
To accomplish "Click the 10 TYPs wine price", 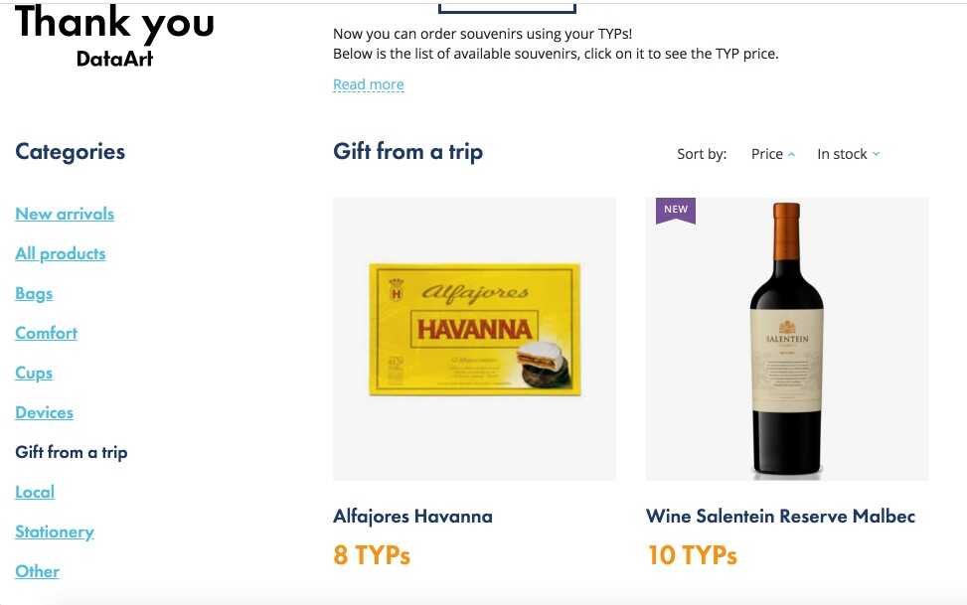I will coord(692,555).
